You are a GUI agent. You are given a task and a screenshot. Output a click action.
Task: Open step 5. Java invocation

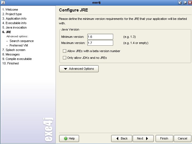15,27
